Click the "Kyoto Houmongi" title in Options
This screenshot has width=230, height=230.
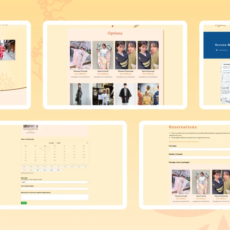pyautogui.click(x=148, y=71)
